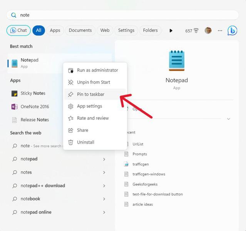Choose Pin to taskbar
Screen dimensions: 246x231
tap(95, 94)
